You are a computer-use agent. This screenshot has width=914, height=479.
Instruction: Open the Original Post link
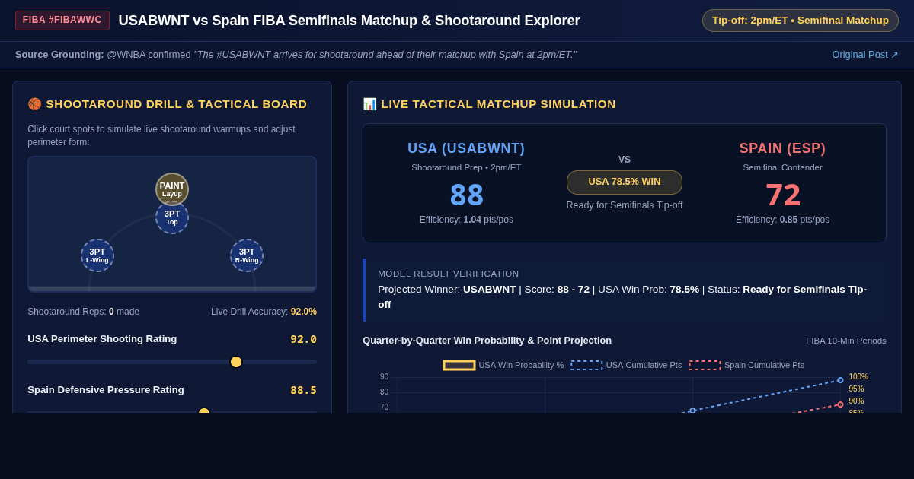865,55
